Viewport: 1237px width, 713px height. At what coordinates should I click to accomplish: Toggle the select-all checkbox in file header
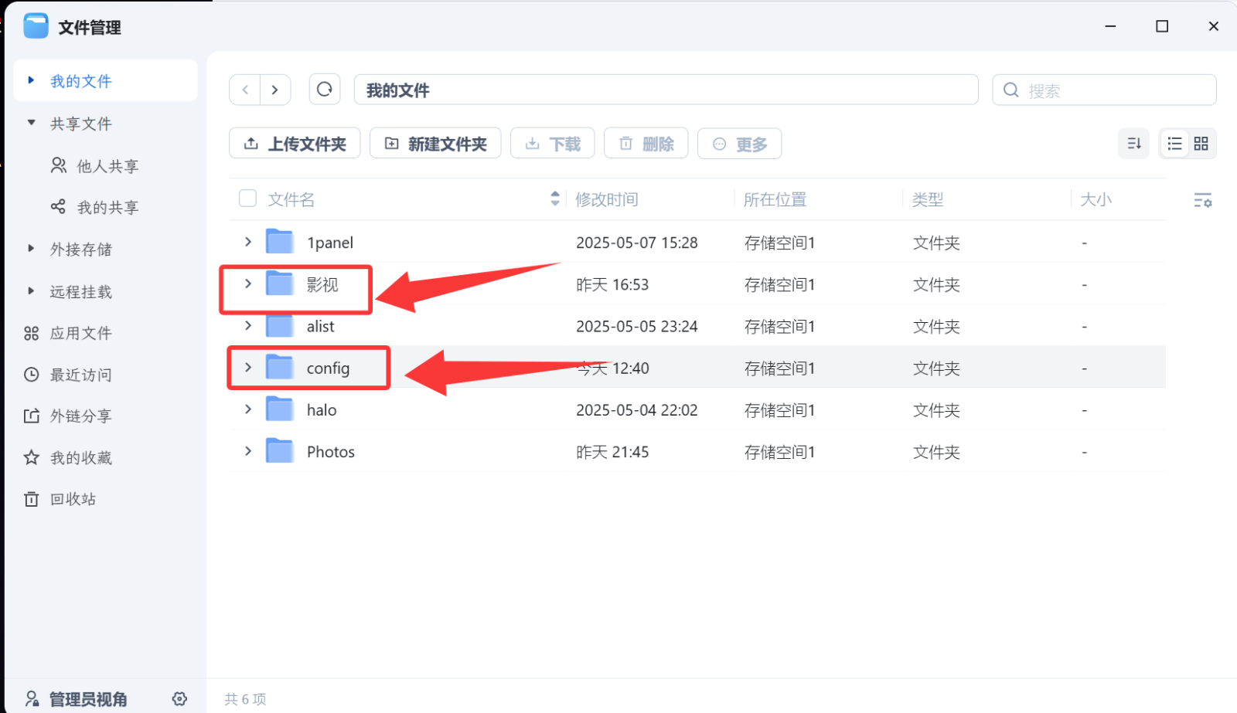coord(247,199)
